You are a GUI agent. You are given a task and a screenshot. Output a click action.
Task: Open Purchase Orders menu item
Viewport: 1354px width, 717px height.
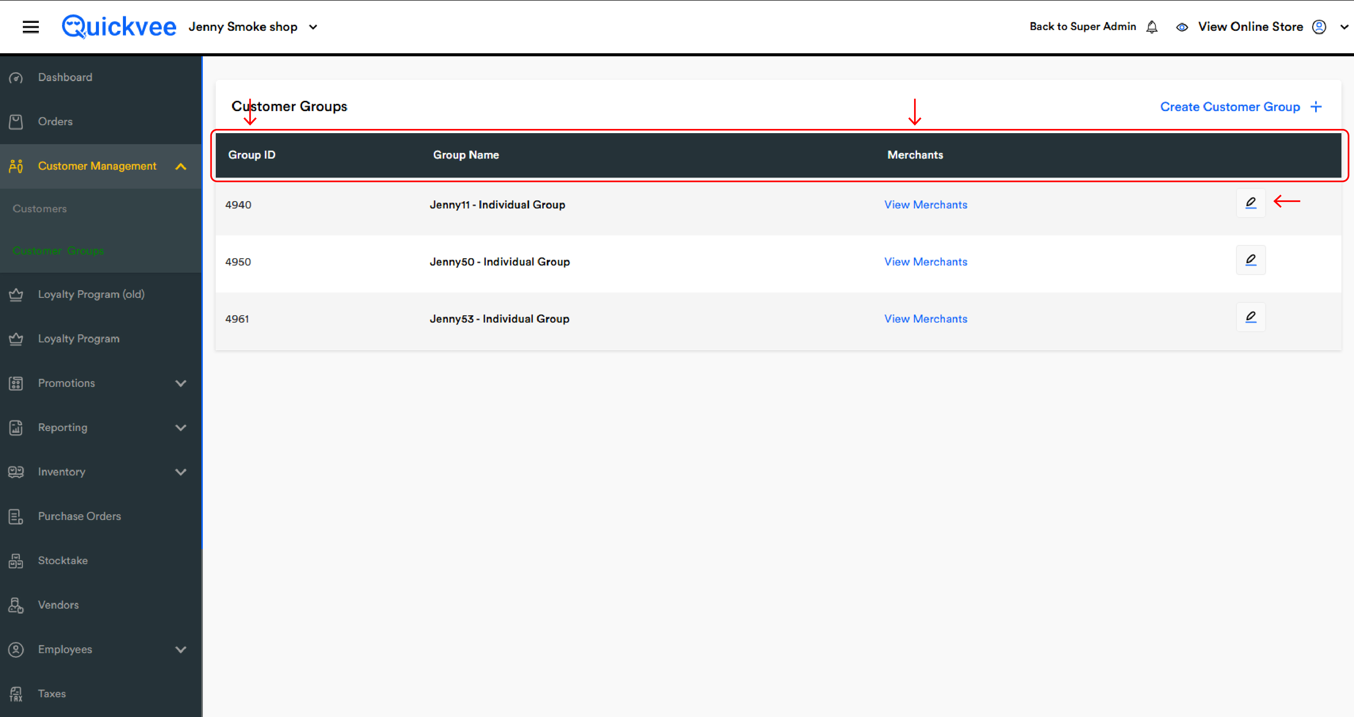pyautogui.click(x=80, y=516)
